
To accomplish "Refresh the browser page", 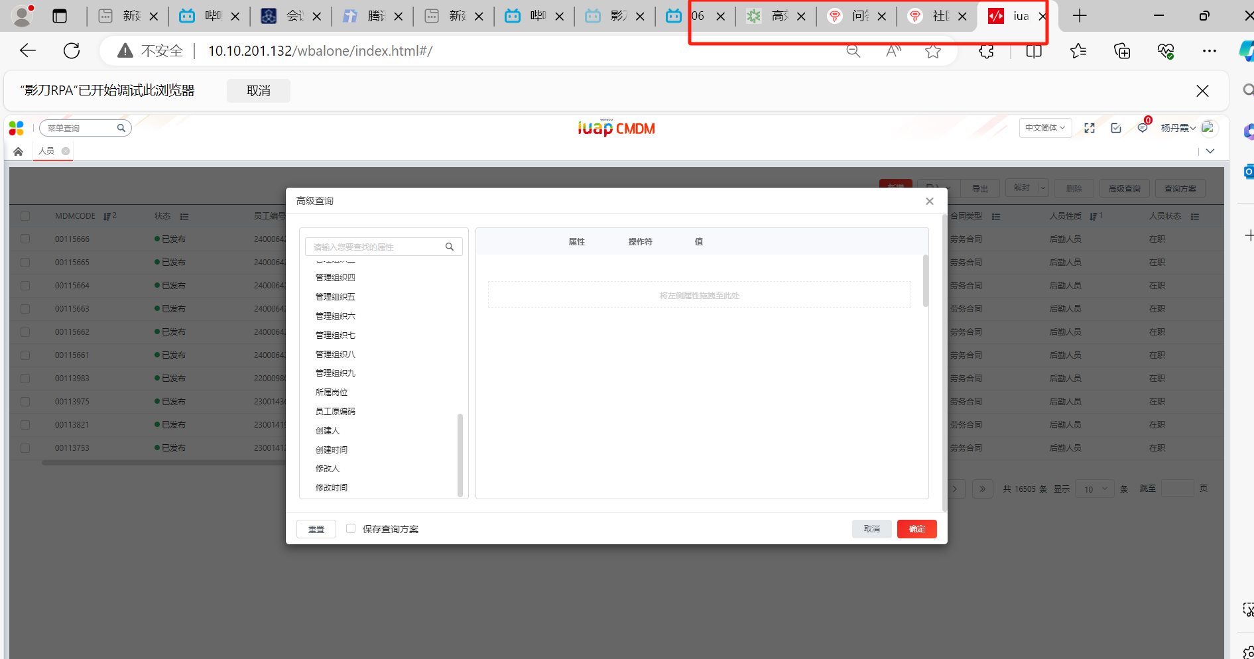I will tap(72, 51).
